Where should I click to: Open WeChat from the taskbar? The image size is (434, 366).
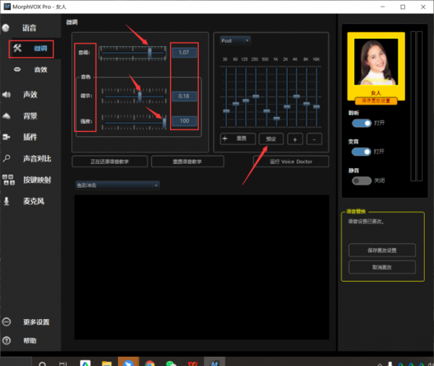tap(171, 362)
